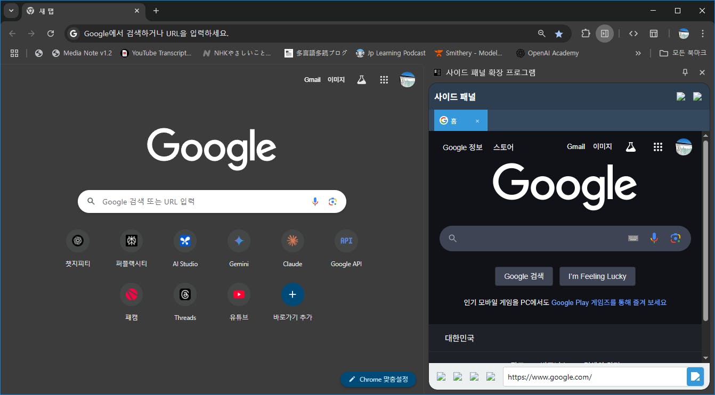Open the 多言語多読ブログ bookmark
This screenshot has height=395, width=715.
pyautogui.click(x=316, y=53)
